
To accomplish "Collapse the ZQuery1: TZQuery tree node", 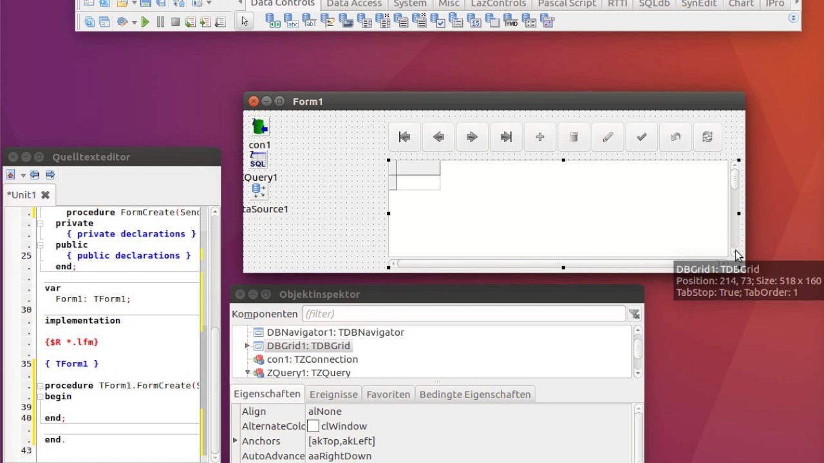I will coord(247,373).
